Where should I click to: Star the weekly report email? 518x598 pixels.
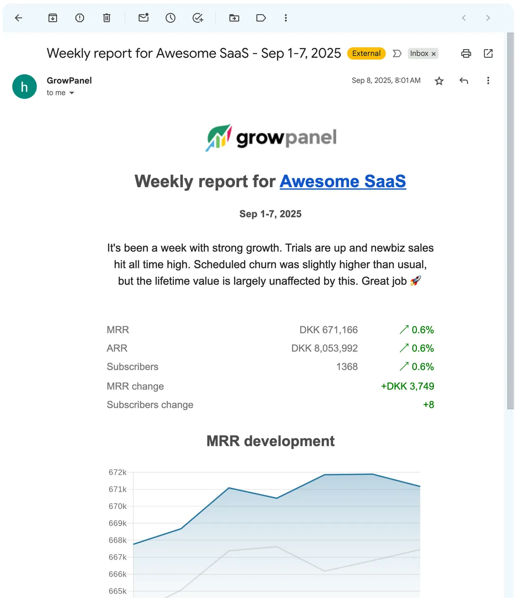point(439,80)
